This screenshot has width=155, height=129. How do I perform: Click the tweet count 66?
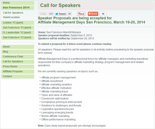(69, 14)
